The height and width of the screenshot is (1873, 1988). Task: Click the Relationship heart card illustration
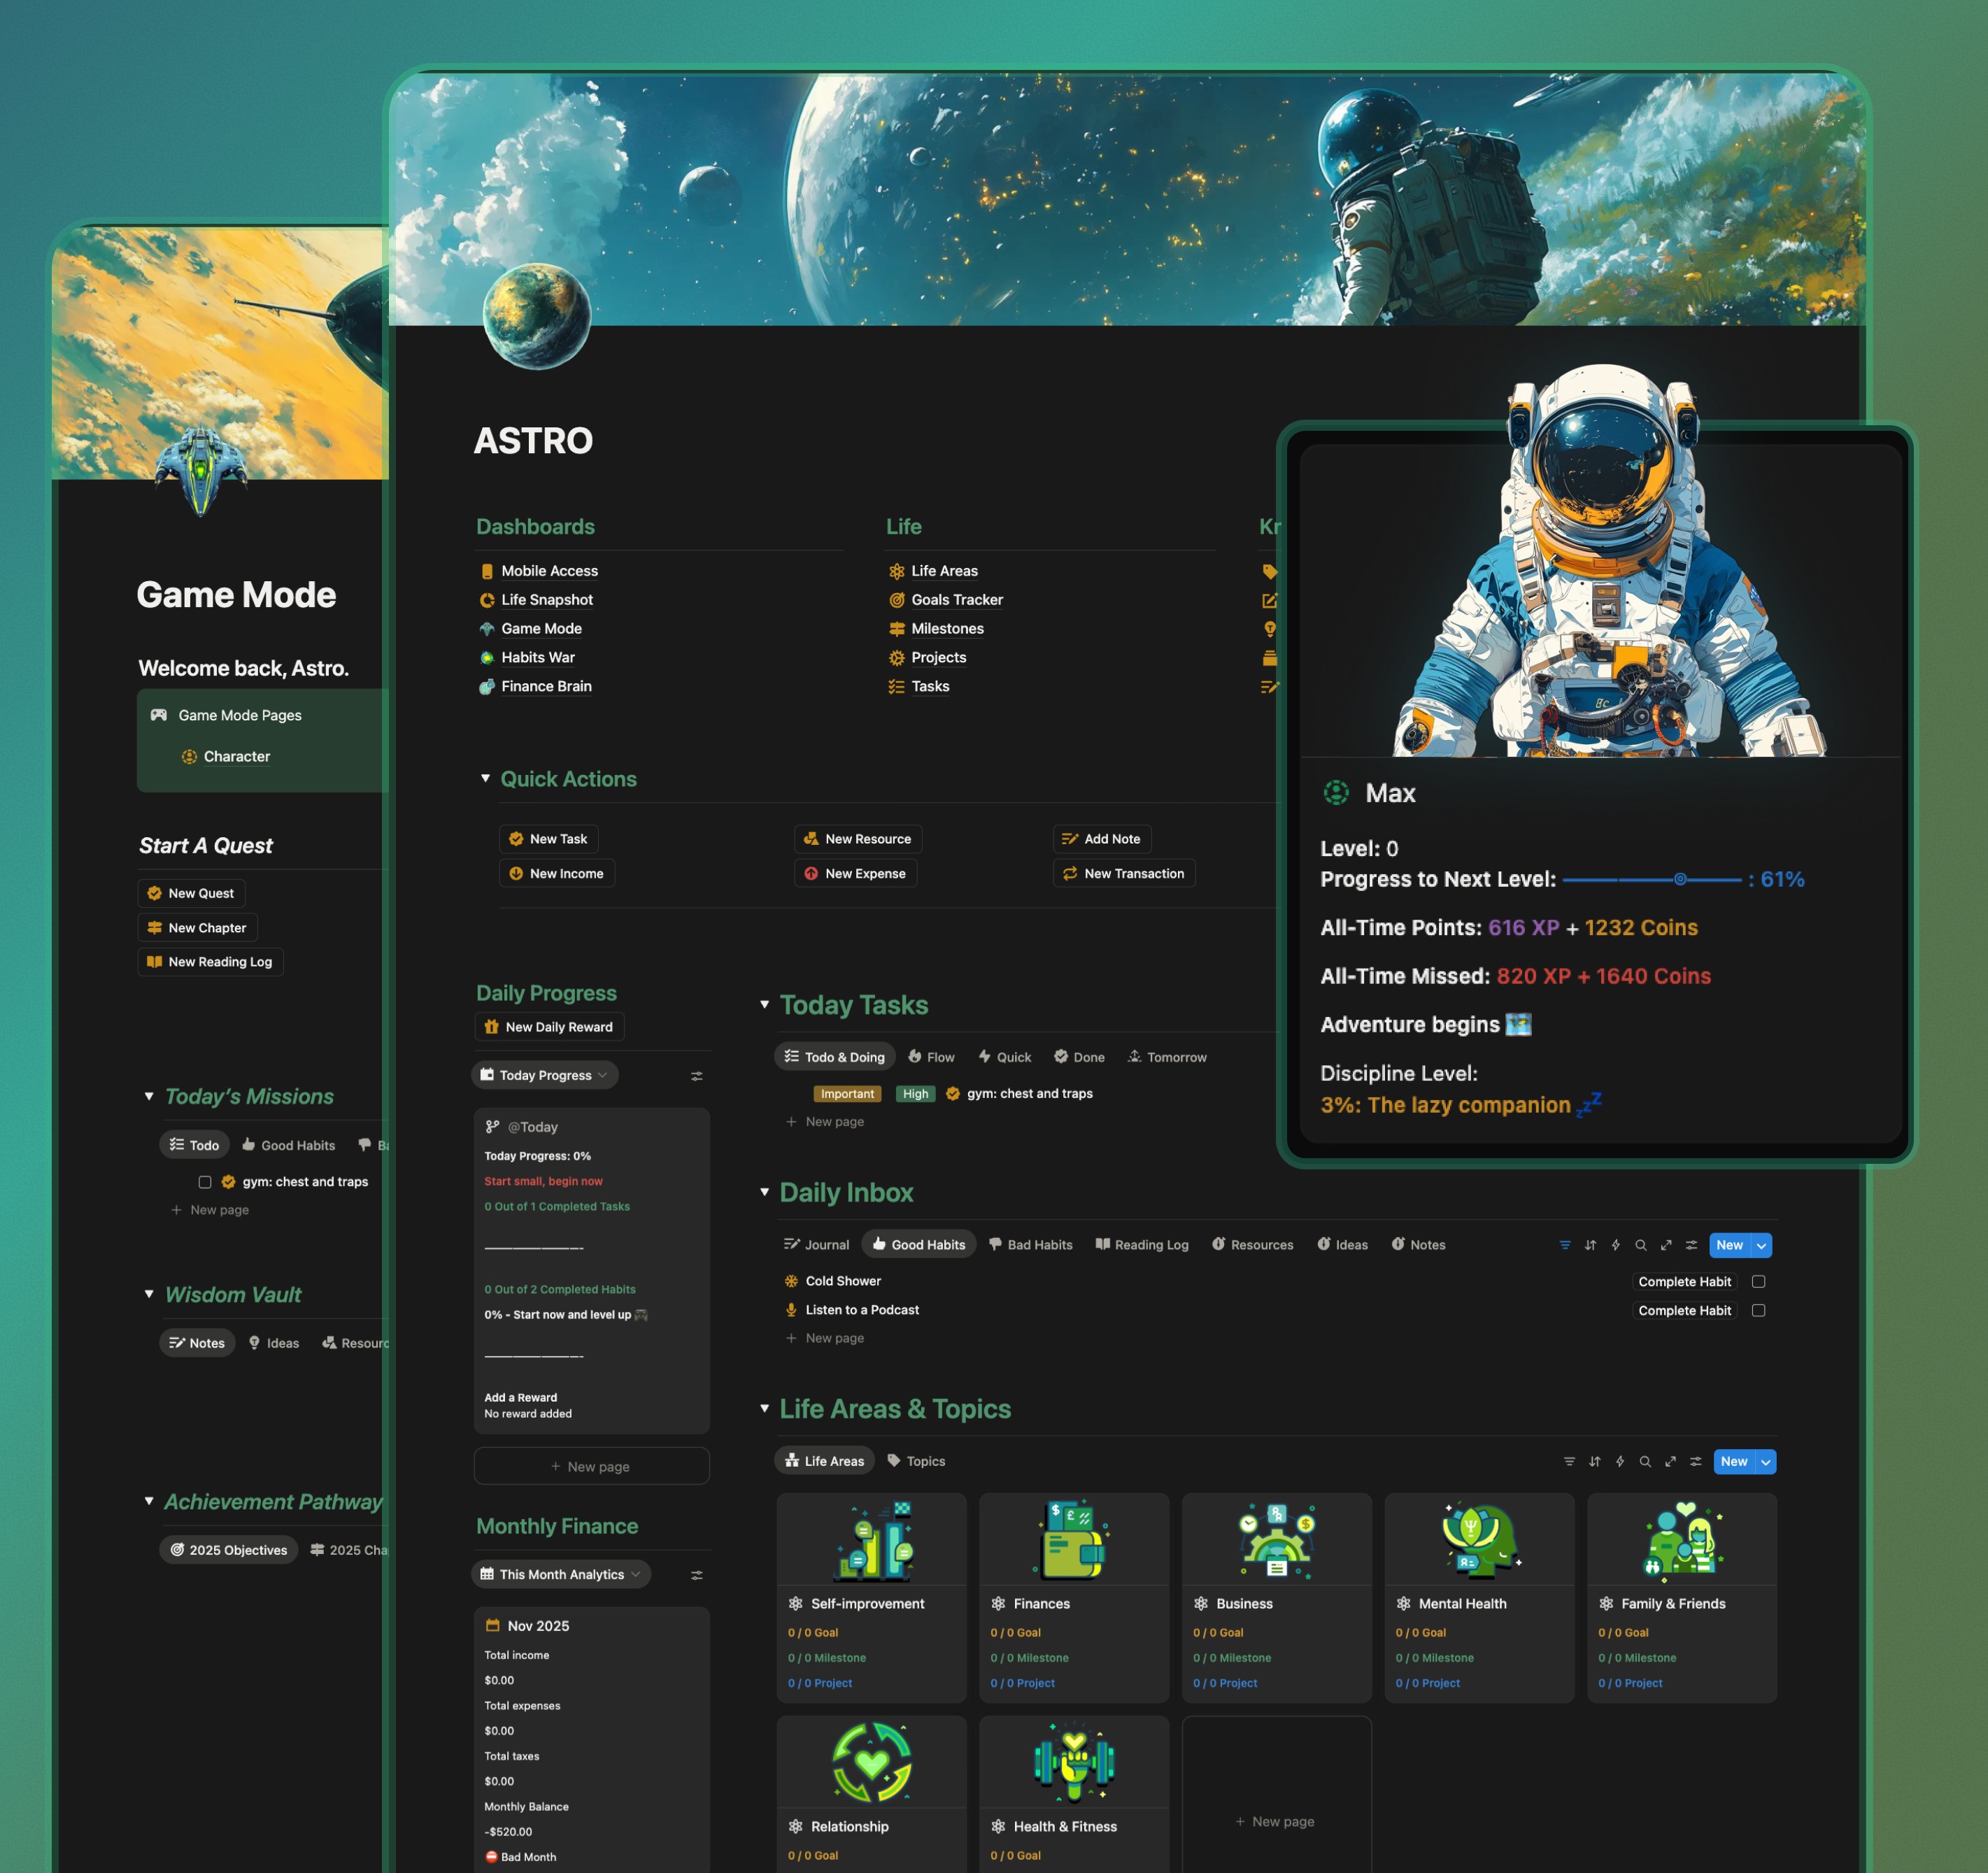872,1762
